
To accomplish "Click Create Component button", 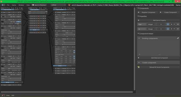I will pyautogui.click(x=169, y=12).
